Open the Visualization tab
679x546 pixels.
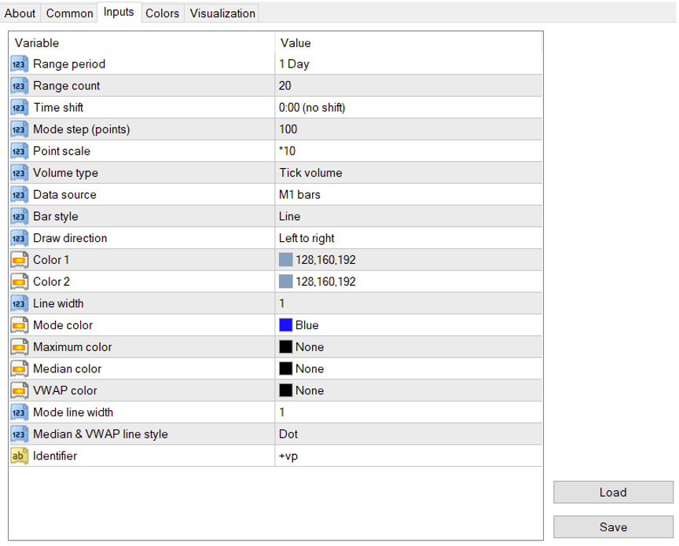tap(222, 13)
